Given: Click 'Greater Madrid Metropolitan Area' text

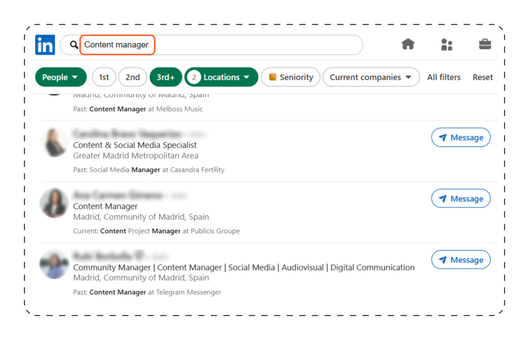Looking at the screenshot, I should coord(136,156).
